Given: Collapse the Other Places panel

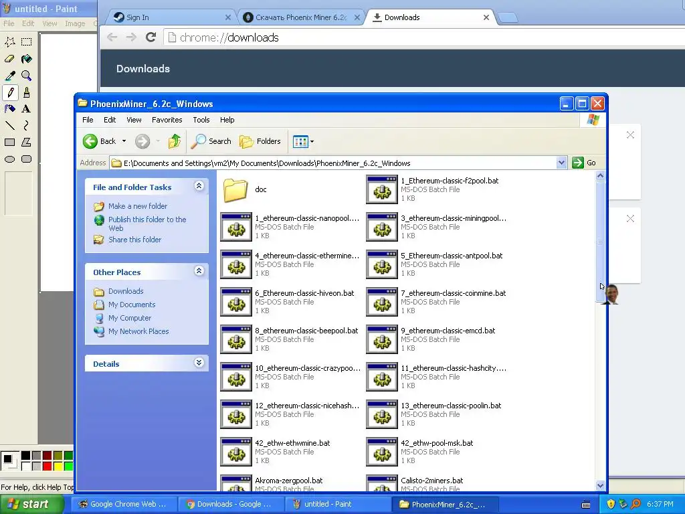Looking at the screenshot, I should point(199,271).
